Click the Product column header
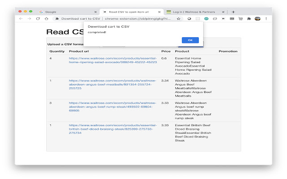This screenshot has height=179, width=287. (182, 51)
